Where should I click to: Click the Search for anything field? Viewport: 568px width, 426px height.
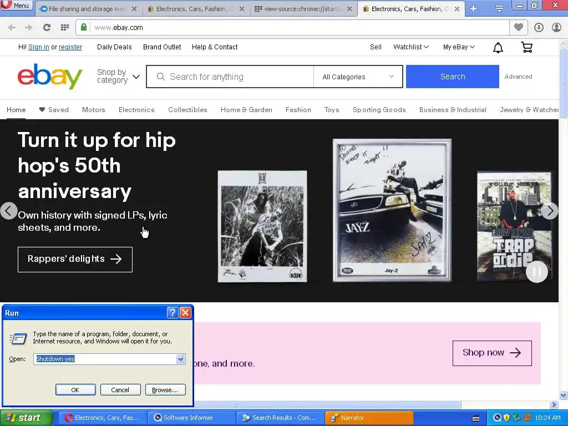click(230, 77)
